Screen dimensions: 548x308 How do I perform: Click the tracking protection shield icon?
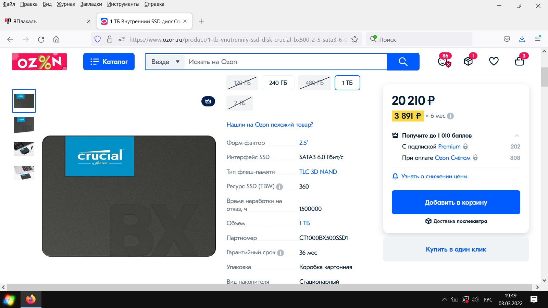click(98, 39)
